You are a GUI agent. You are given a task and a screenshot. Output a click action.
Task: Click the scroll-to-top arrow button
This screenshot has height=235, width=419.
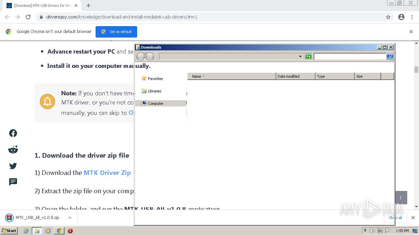(x=400, y=198)
